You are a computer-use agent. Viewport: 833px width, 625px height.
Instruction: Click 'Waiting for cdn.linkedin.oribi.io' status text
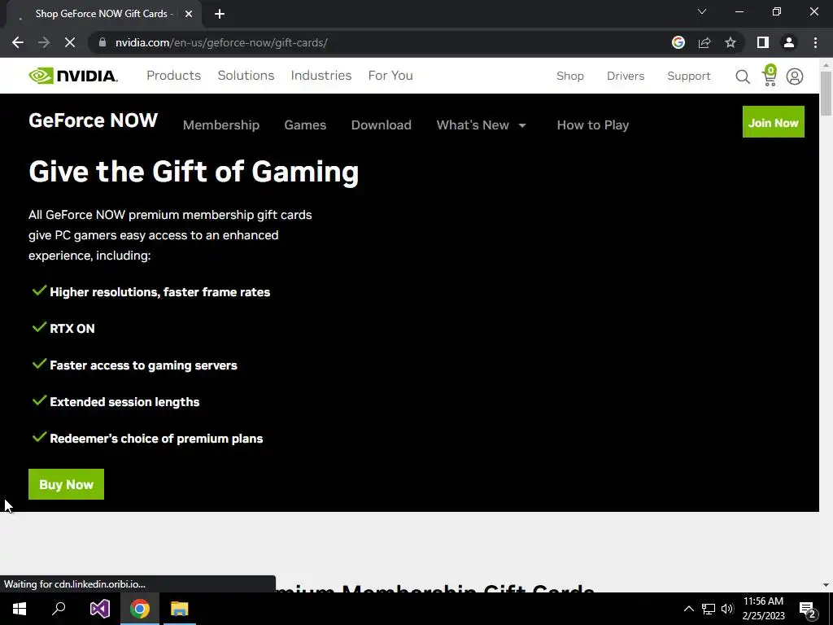click(74, 584)
